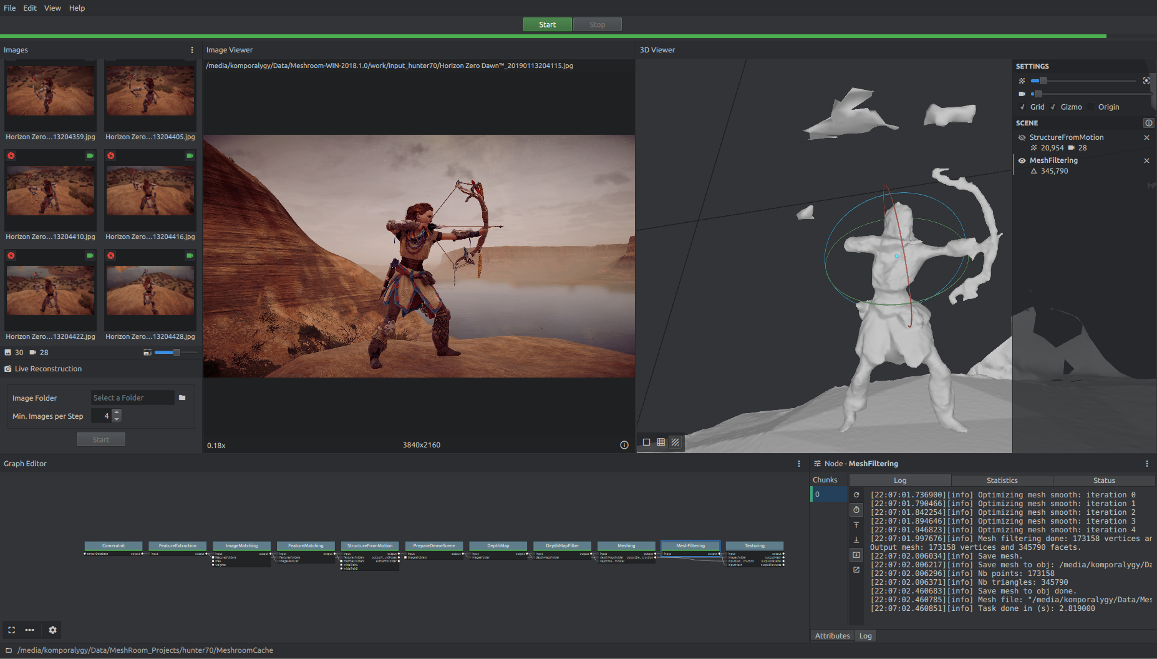Browse for image folder icon
This screenshot has height=659, width=1157.
tap(182, 398)
